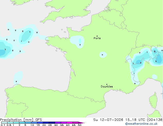The width and height of the screenshot is (163, 126).
Task: Click the Paris city label
Action: click(97, 38)
